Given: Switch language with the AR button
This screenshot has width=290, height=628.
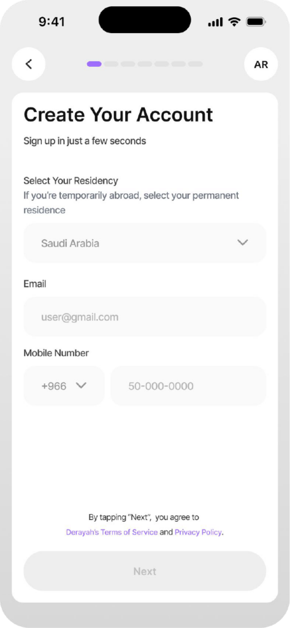Looking at the screenshot, I should 261,64.
